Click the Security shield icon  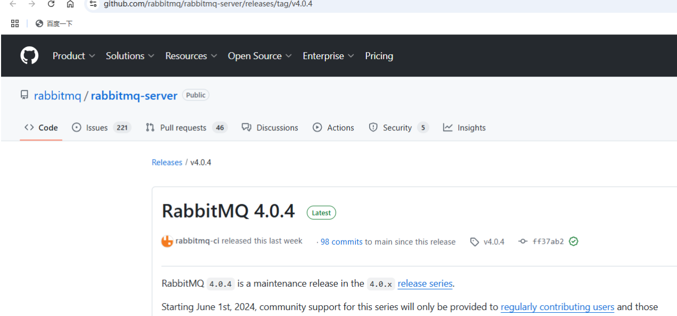point(373,128)
